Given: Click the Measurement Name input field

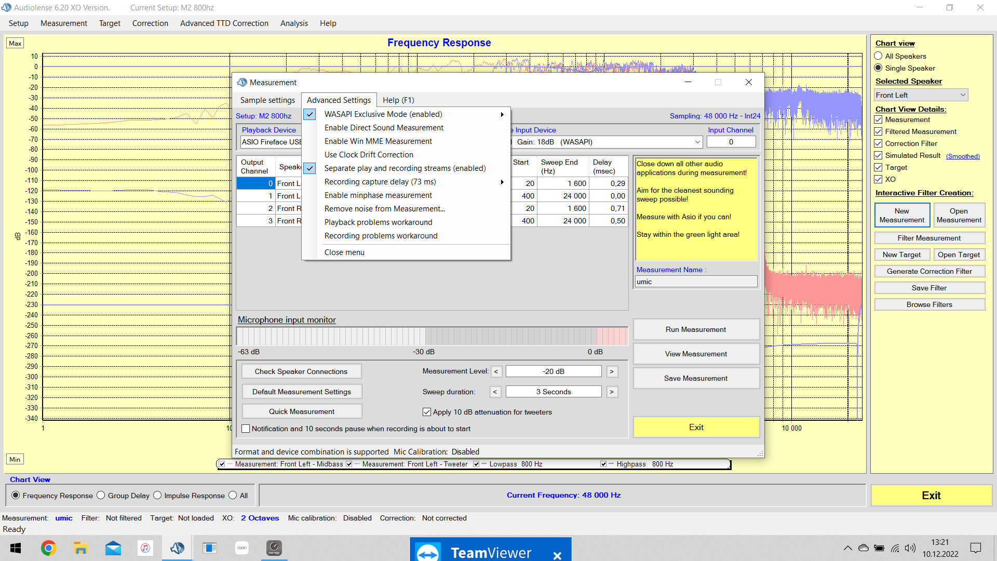Looking at the screenshot, I should [x=695, y=282].
